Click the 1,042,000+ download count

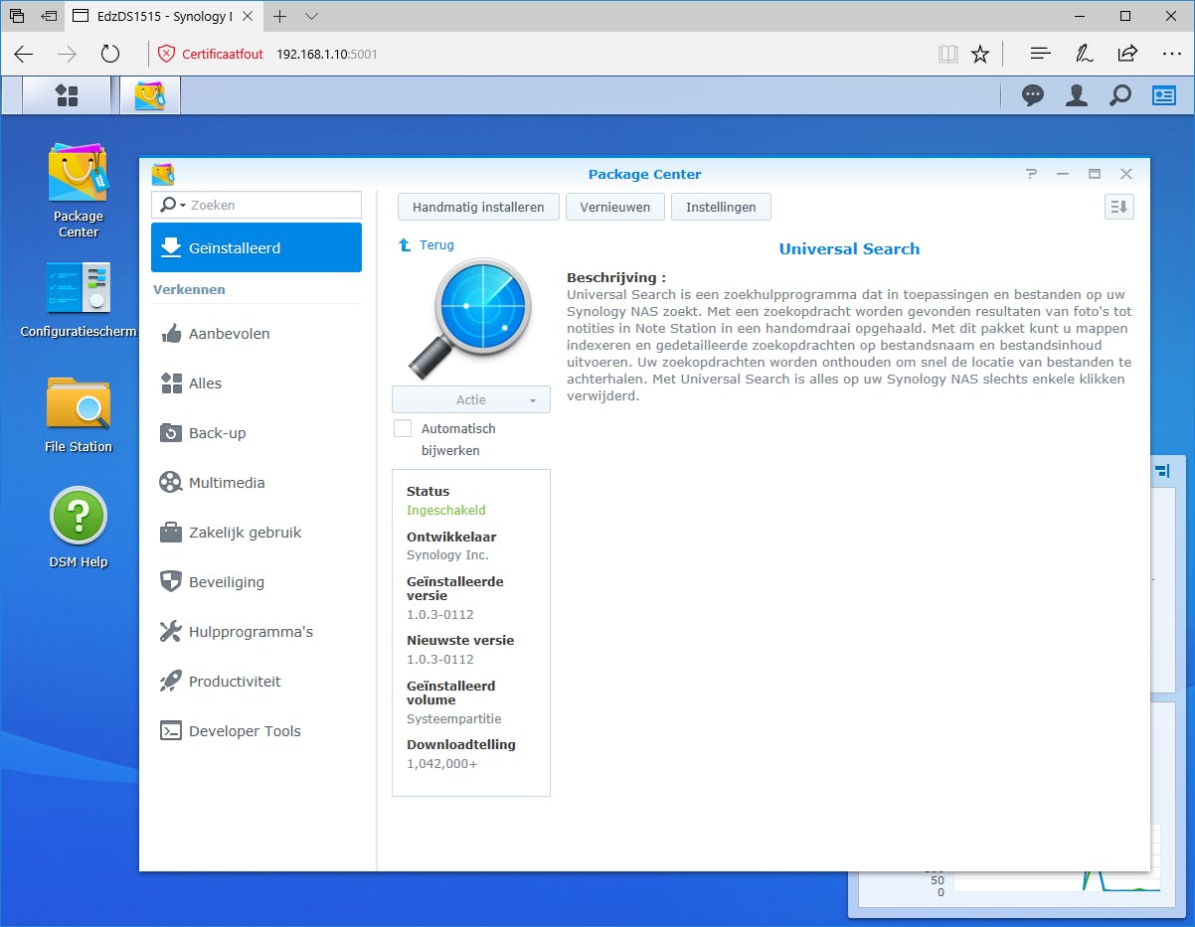(441, 763)
